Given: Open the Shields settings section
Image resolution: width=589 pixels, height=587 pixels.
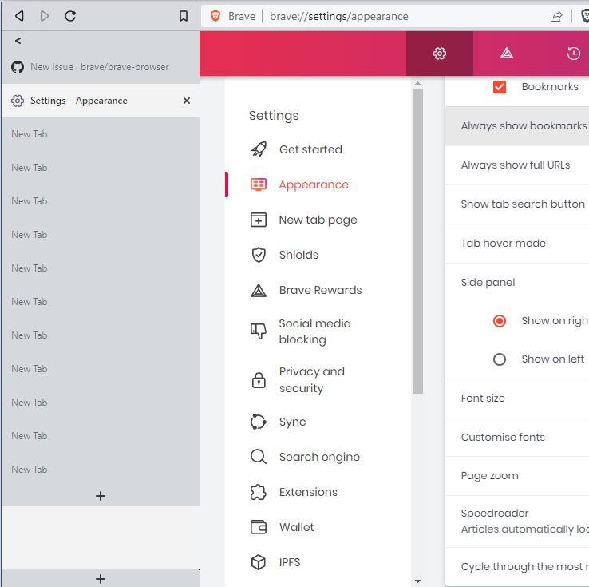Looking at the screenshot, I should (298, 256).
